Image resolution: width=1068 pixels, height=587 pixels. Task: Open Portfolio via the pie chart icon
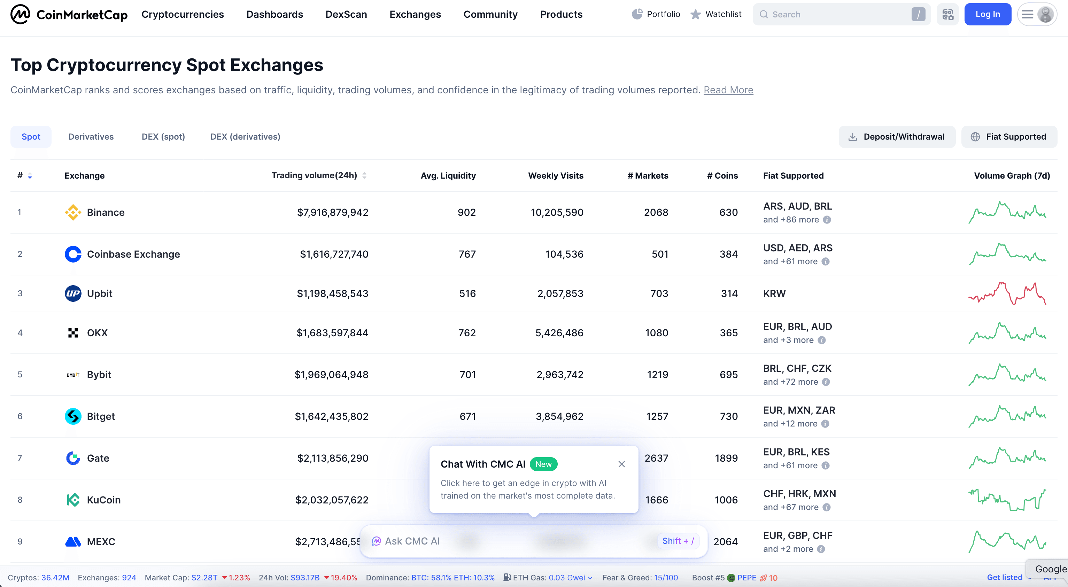point(637,14)
